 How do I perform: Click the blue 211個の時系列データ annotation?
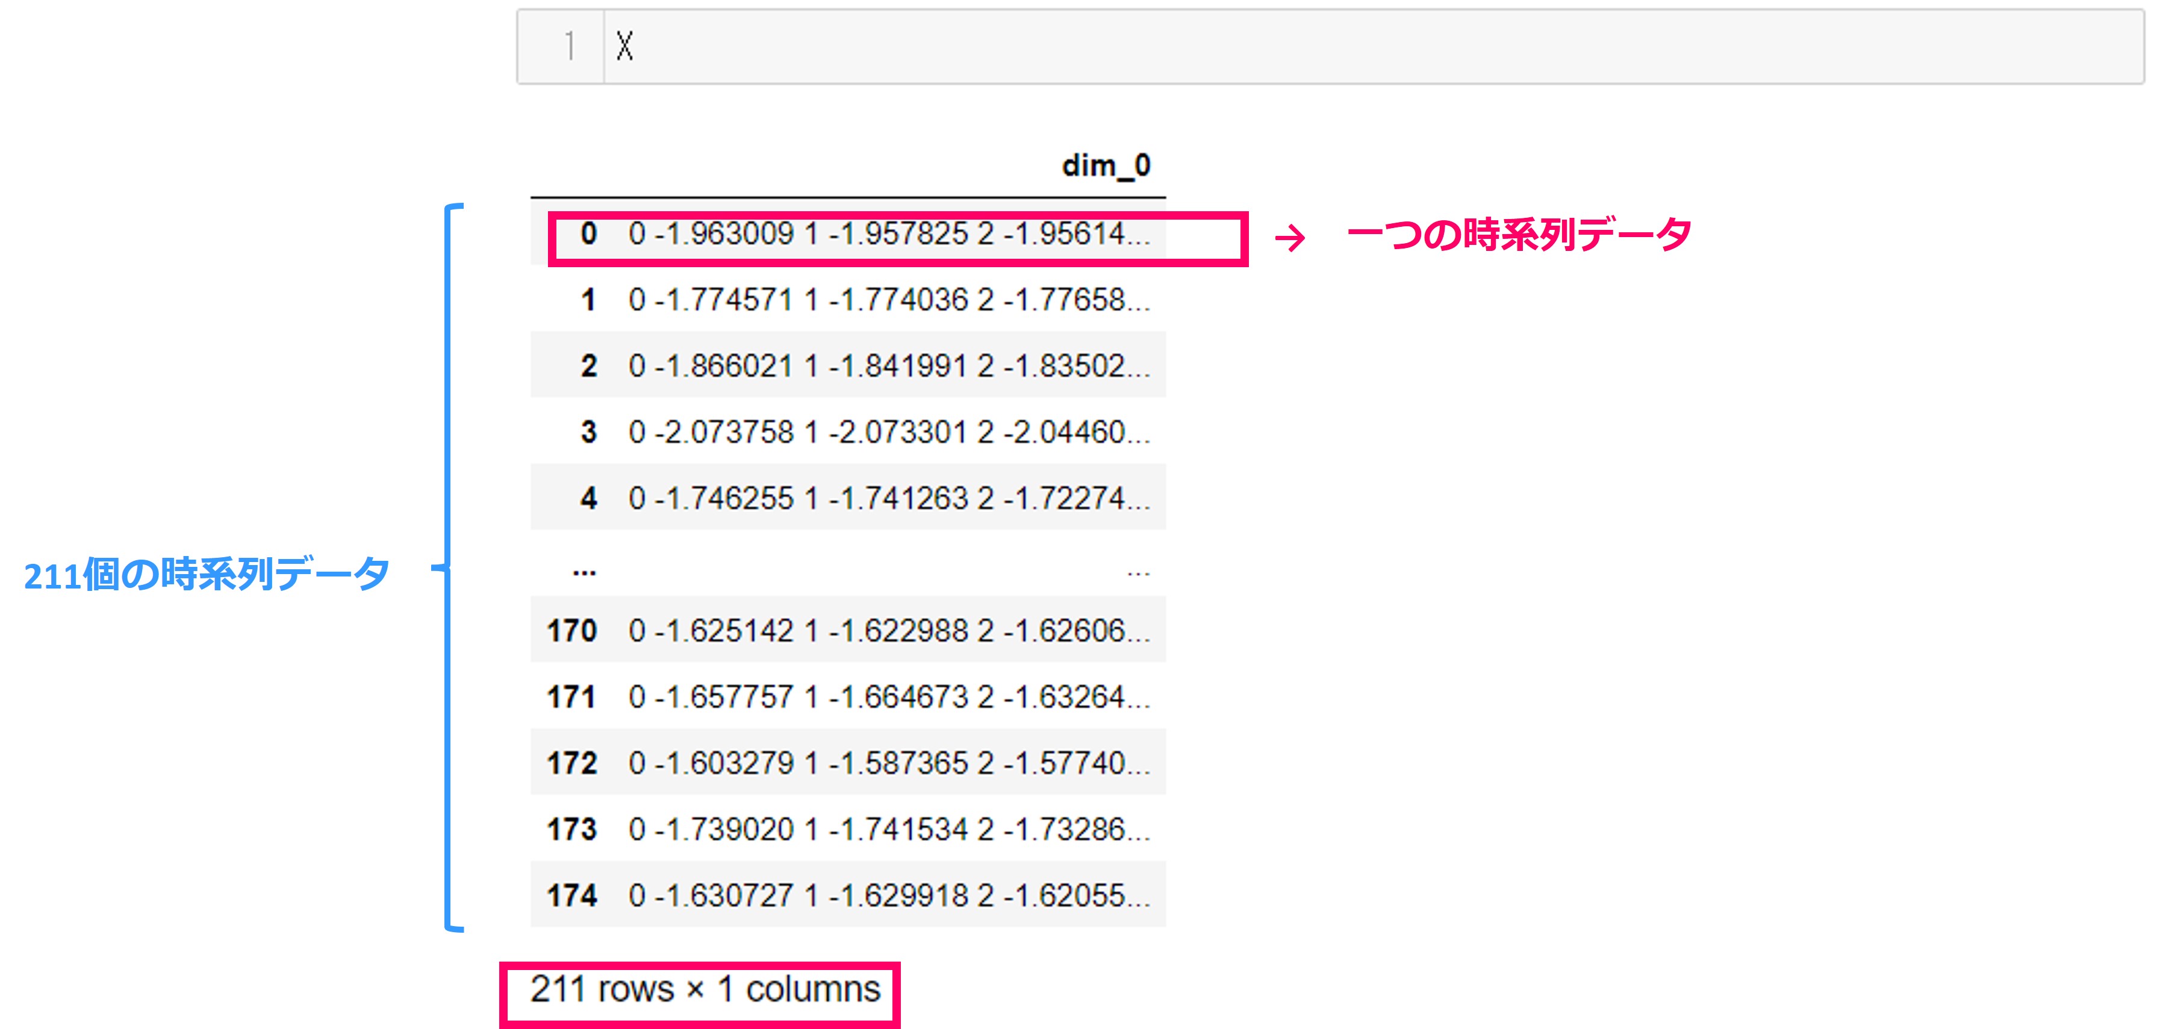[x=207, y=575]
